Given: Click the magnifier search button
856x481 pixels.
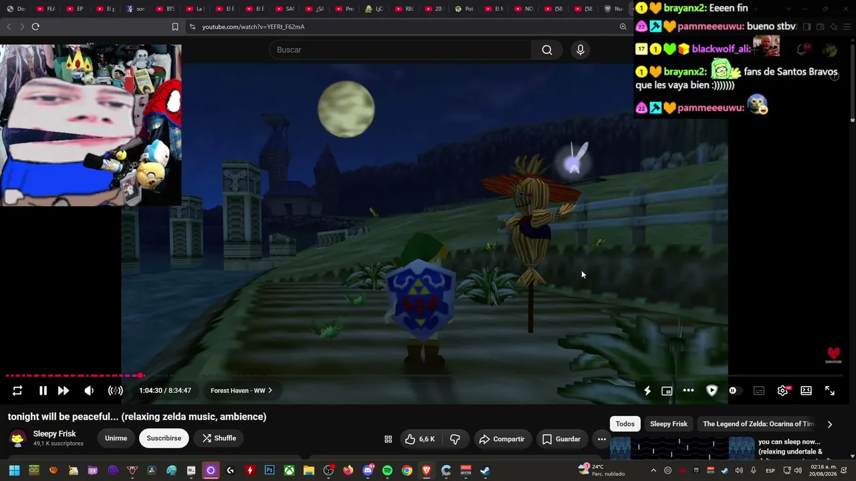Looking at the screenshot, I should click(x=547, y=50).
